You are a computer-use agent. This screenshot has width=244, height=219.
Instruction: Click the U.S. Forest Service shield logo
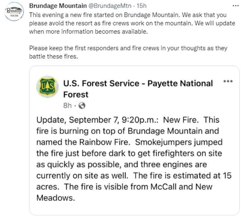pyautogui.click(x=47, y=87)
